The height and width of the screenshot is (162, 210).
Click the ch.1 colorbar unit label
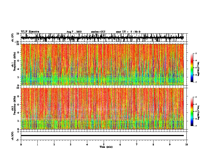pyautogui.click(x=199, y=69)
